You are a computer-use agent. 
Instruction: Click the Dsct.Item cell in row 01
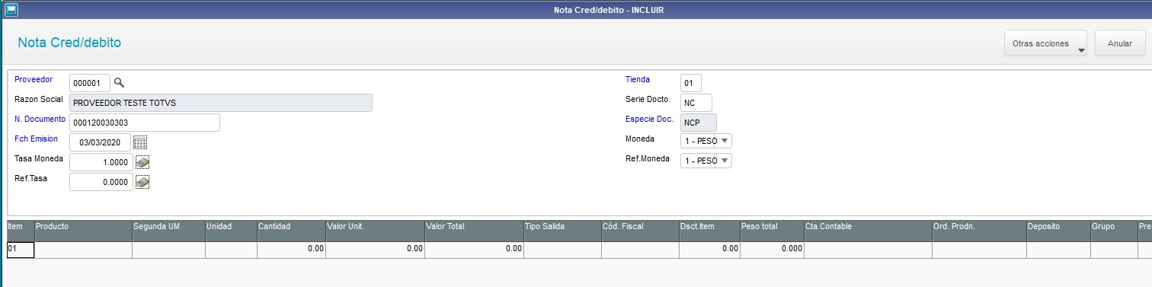pyautogui.click(x=709, y=249)
